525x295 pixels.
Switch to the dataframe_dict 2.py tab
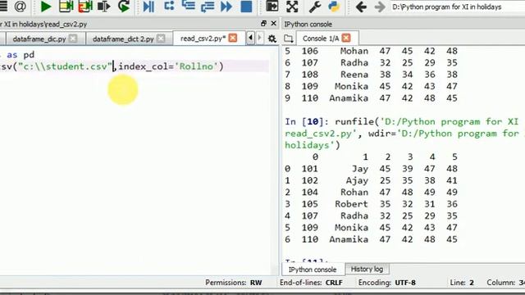point(123,39)
